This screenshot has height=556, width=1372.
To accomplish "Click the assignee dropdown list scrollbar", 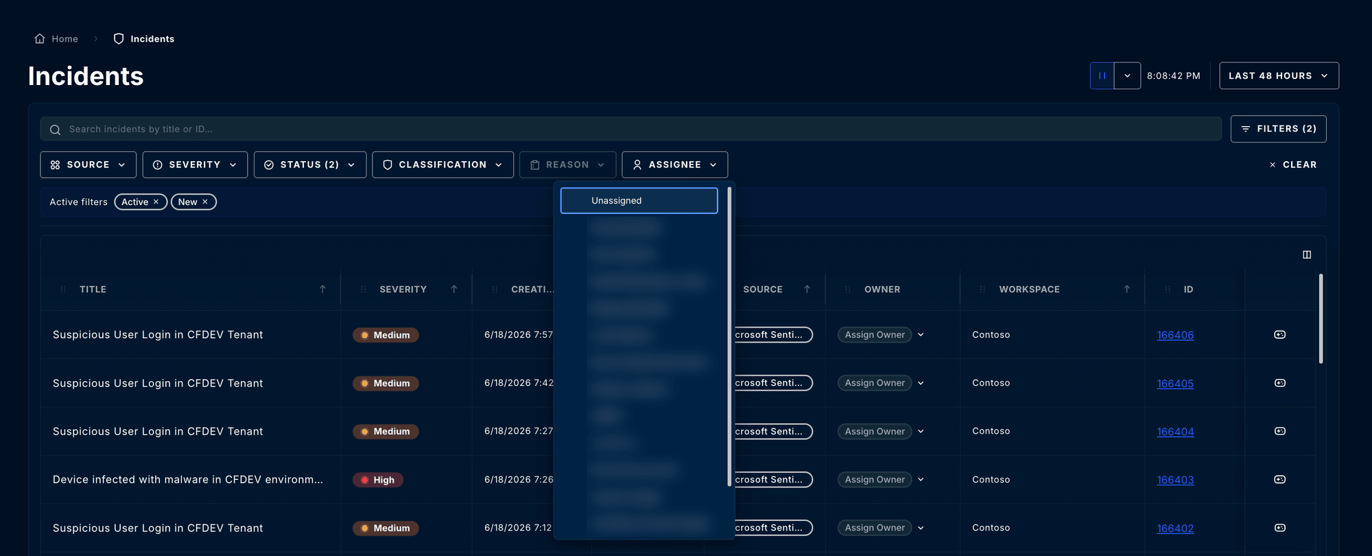I will [729, 337].
